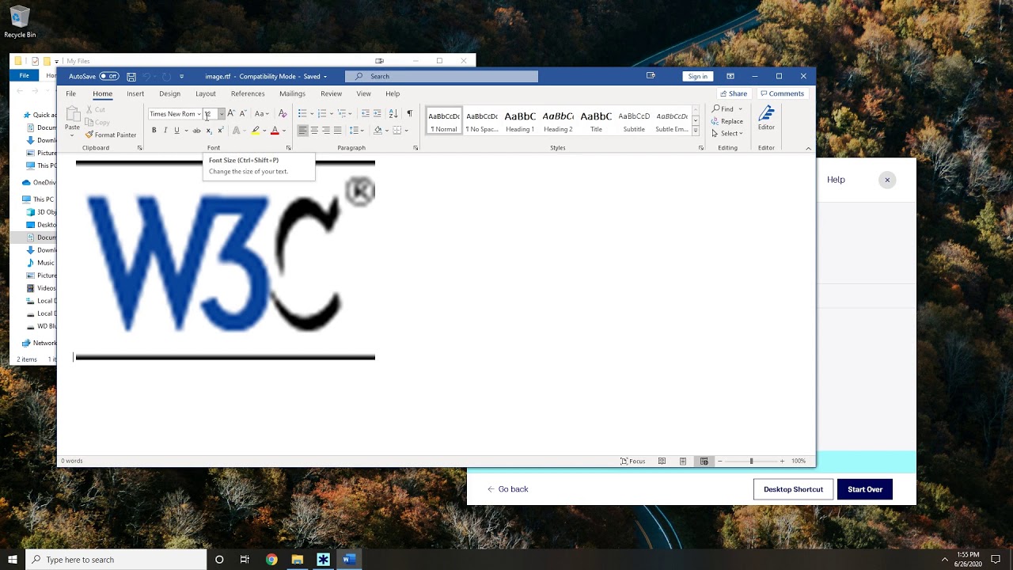Open Task View on the taskbar
The image size is (1013, 570).
pyautogui.click(x=245, y=560)
